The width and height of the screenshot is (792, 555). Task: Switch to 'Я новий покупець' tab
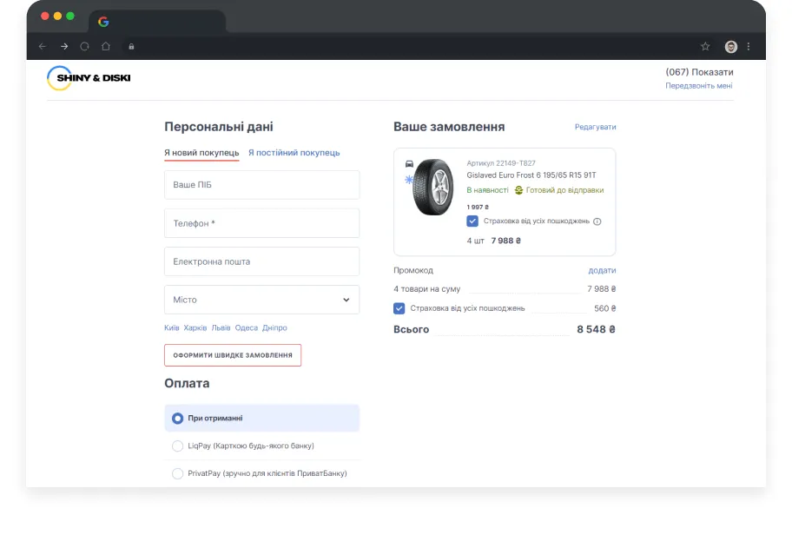pyautogui.click(x=201, y=153)
